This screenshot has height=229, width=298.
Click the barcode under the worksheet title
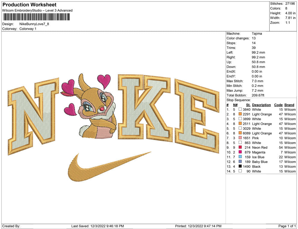coord(36,17)
